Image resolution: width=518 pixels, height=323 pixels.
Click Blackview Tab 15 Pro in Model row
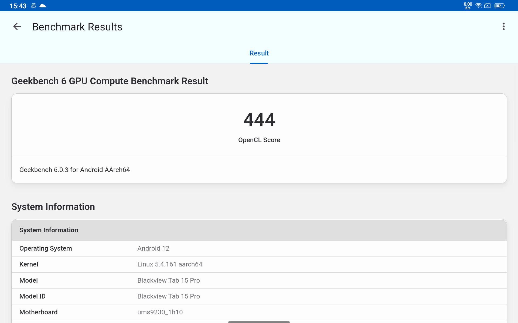[x=169, y=280]
